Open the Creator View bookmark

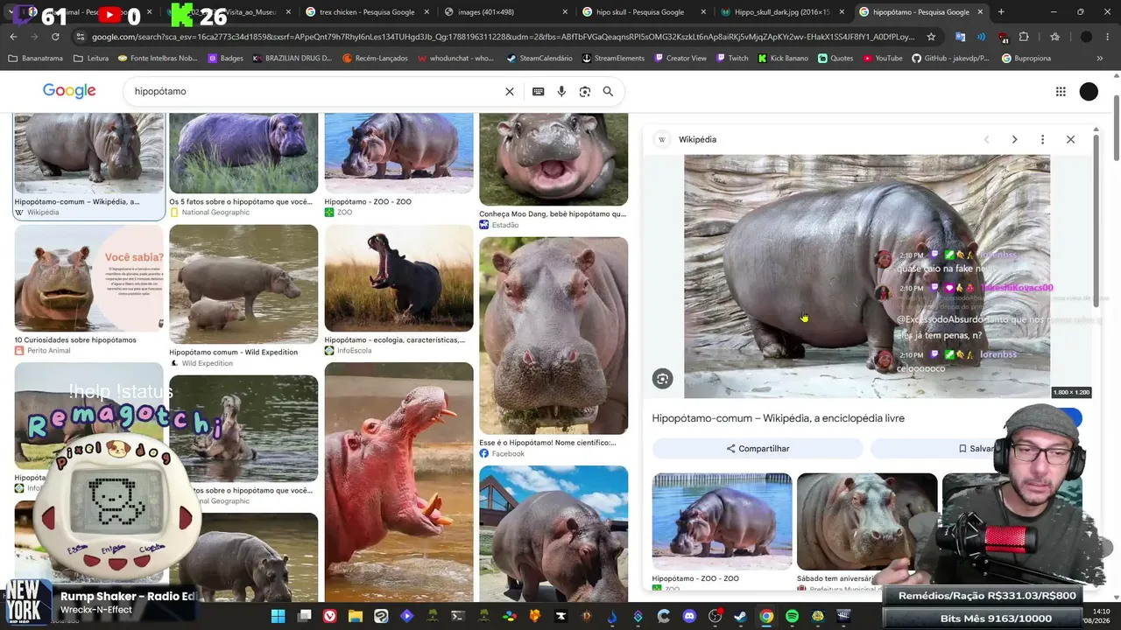tap(680, 58)
